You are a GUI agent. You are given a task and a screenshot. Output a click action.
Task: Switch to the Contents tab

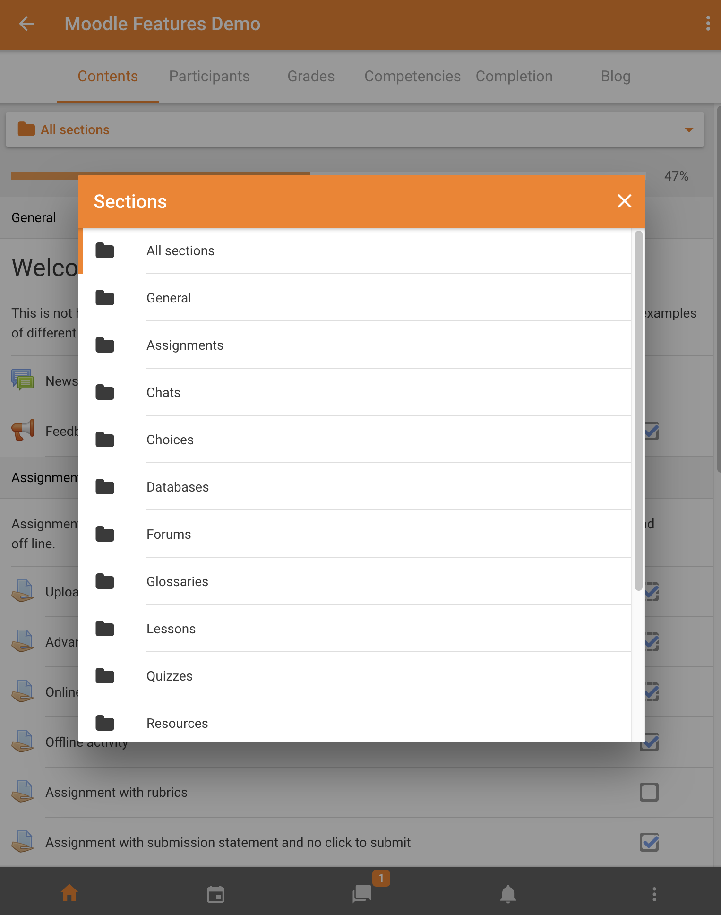tap(108, 76)
